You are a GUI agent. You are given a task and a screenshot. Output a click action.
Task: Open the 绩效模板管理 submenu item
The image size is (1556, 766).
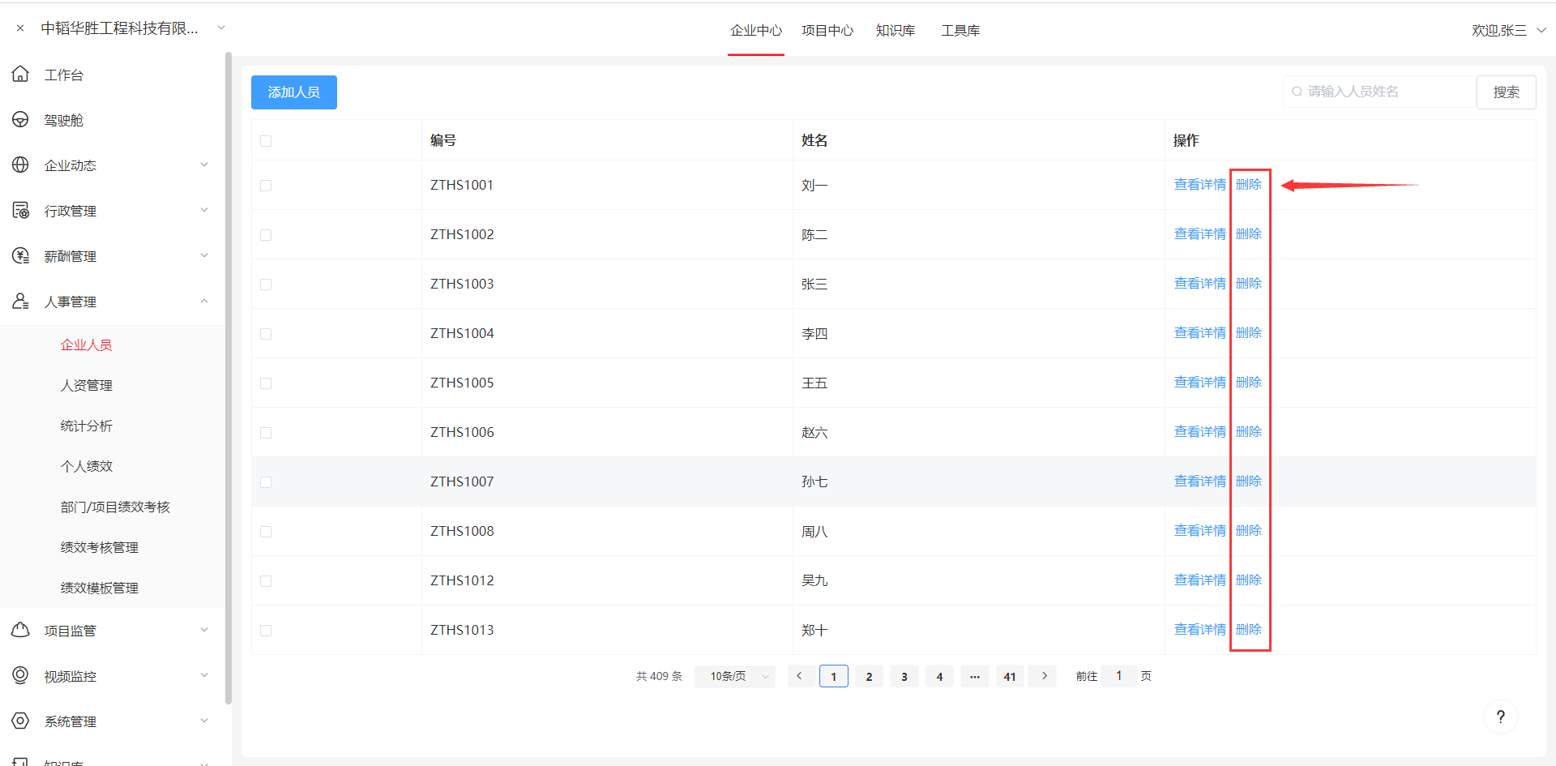(100, 588)
